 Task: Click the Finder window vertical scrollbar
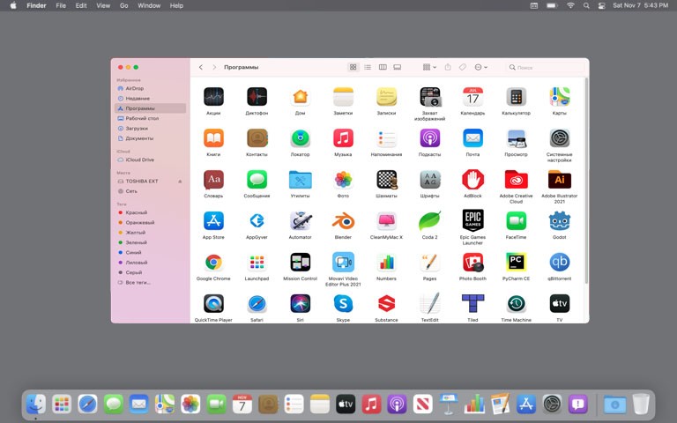click(x=586, y=181)
